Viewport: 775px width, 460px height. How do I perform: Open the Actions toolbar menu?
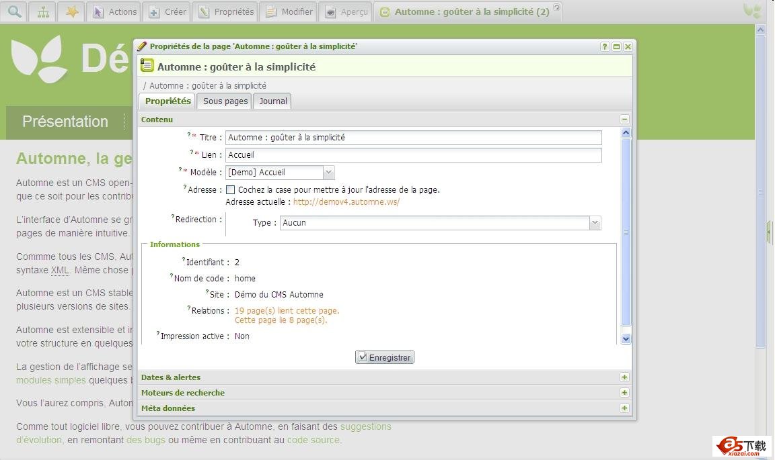pyautogui.click(x=114, y=11)
